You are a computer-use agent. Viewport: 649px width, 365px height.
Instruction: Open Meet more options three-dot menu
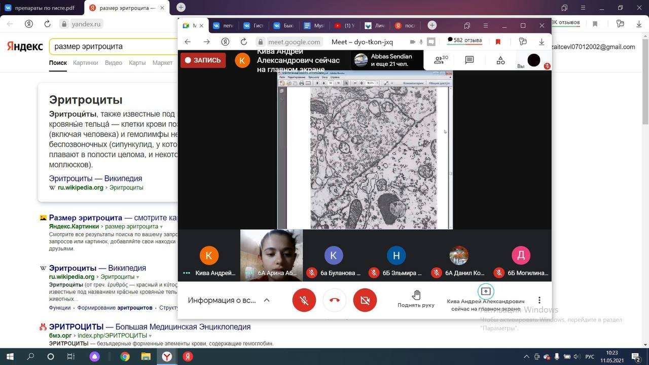click(539, 300)
